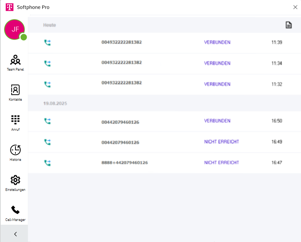
Task: Click the JF user avatar
Action: 14,29
